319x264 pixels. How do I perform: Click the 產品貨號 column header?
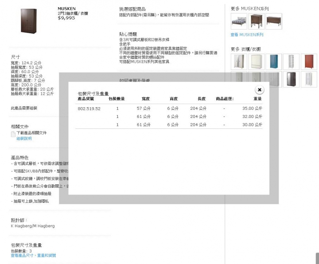click(86, 99)
